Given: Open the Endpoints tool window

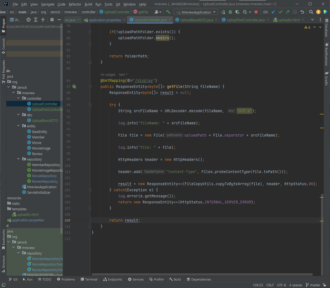Looking at the screenshot, I should pos(113,279).
